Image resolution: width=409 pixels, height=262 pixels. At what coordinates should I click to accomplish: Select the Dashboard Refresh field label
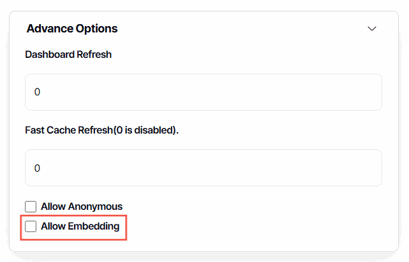[x=68, y=55]
